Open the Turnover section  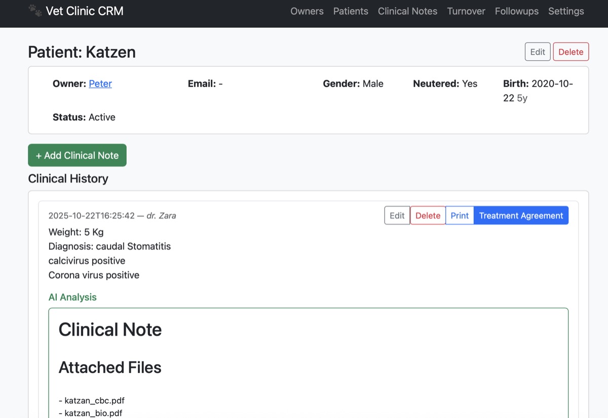click(466, 11)
